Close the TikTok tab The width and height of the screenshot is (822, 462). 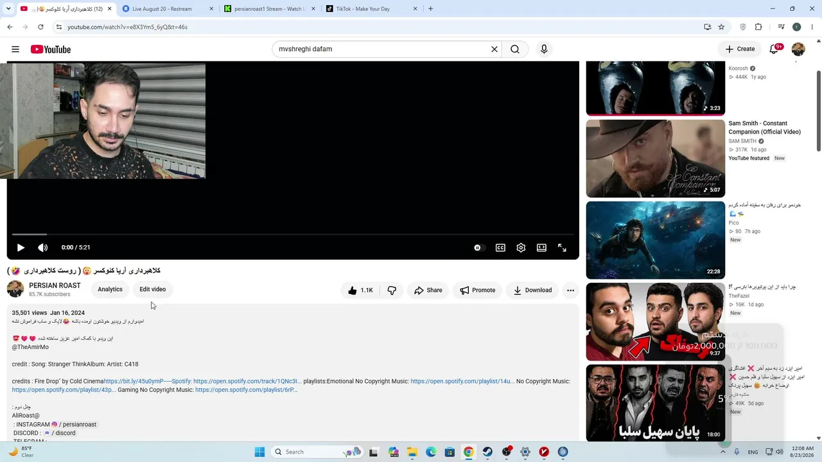click(415, 9)
